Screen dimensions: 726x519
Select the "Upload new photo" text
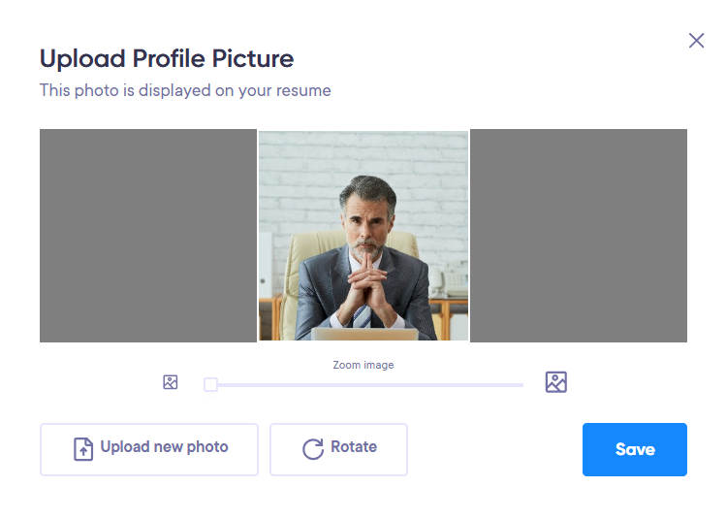click(165, 446)
